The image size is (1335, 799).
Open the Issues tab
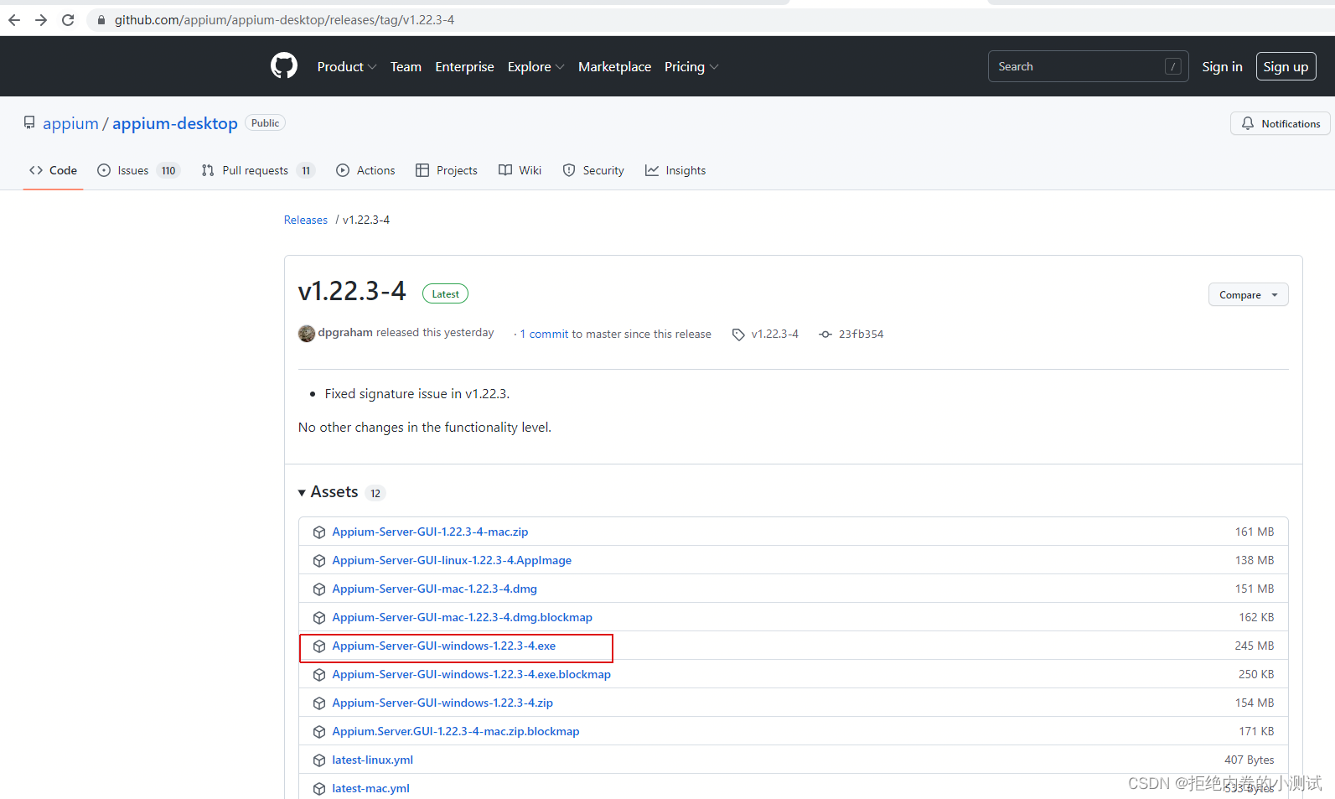point(139,170)
